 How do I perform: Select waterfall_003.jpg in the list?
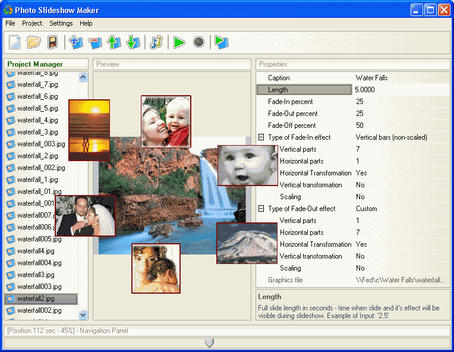(x=41, y=144)
